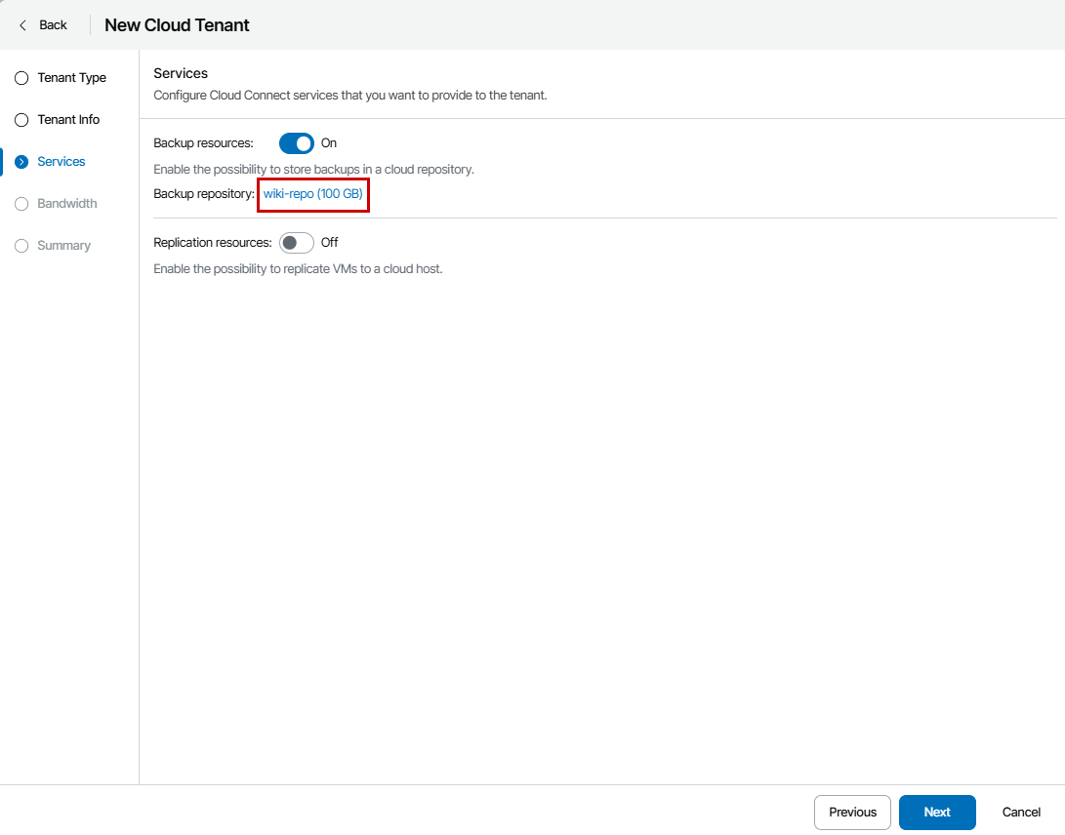Go to the Tenant Type step
Viewport: 1065px width, 835px height.
[x=71, y=78]
